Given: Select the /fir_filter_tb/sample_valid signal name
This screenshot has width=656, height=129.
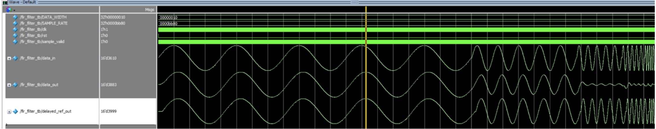Looking at the screenshot, I should (x=42, y=42).
